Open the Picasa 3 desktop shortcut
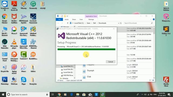 coord(14,30)
